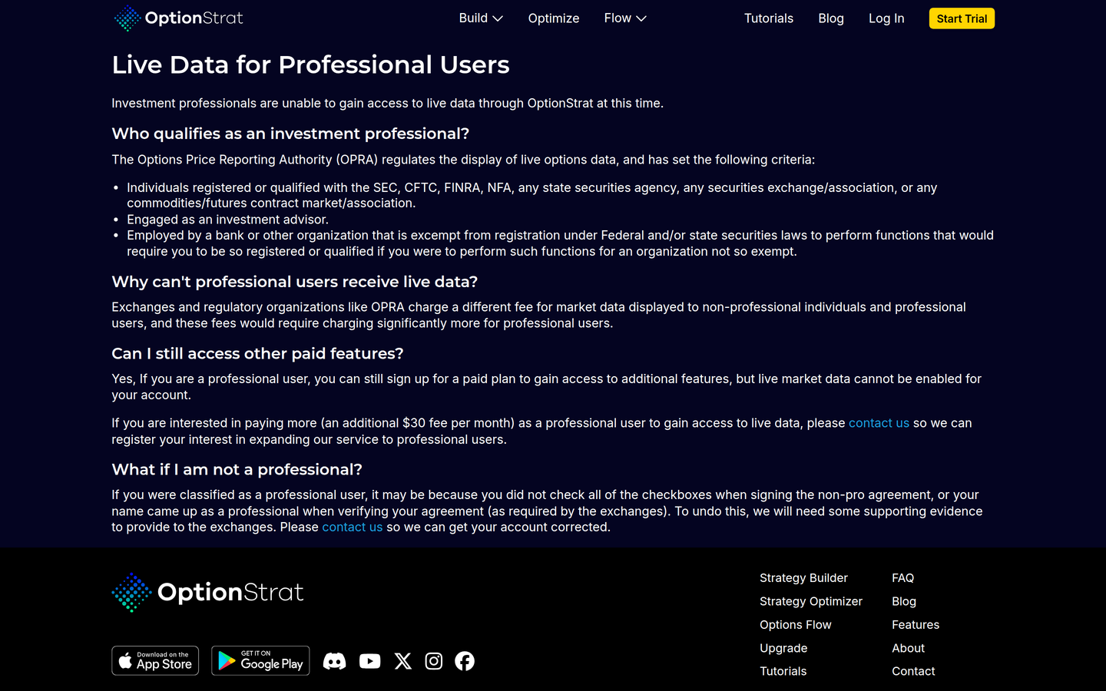Click the Get it on Google Play badge
Viewport: 1106px width, 691px height.
click(260, 660)
